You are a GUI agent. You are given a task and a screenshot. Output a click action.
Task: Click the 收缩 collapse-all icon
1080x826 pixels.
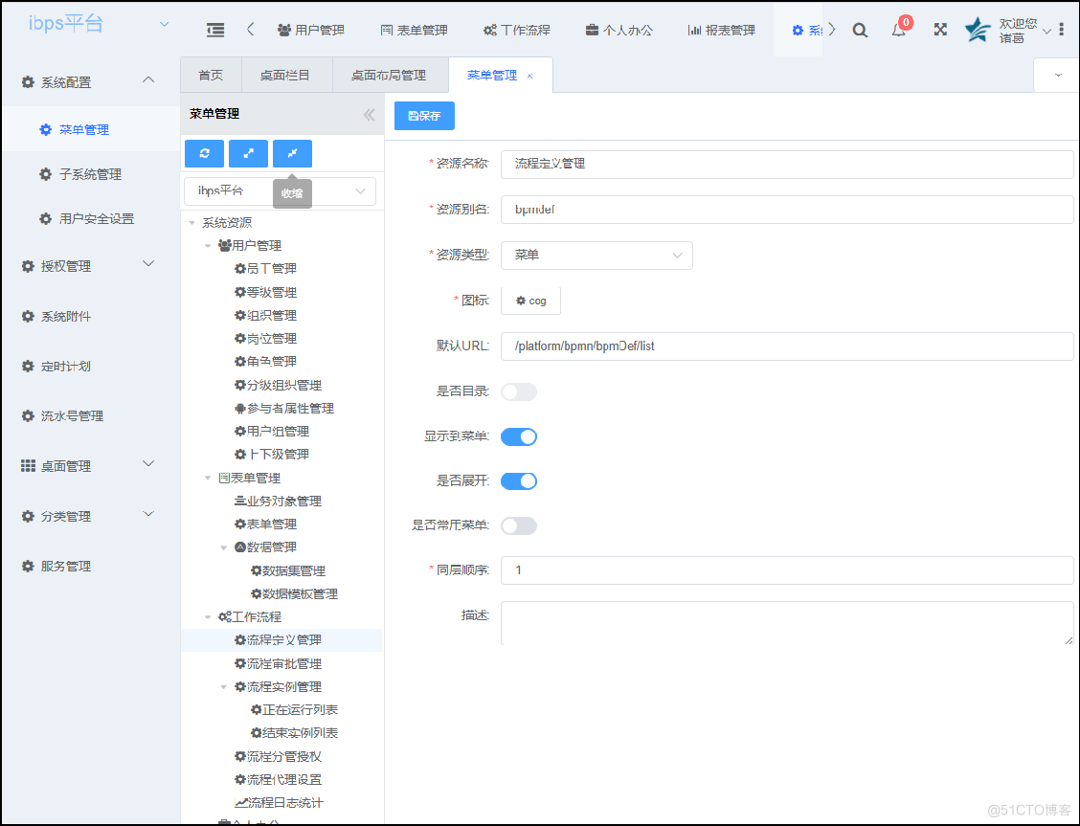[x=292, y=153]
